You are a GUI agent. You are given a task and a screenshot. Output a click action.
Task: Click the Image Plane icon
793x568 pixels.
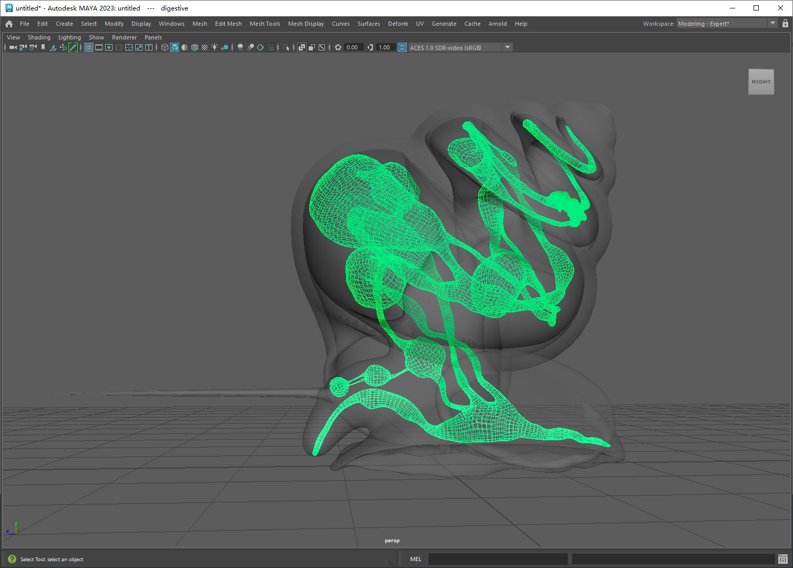point(53,47)
